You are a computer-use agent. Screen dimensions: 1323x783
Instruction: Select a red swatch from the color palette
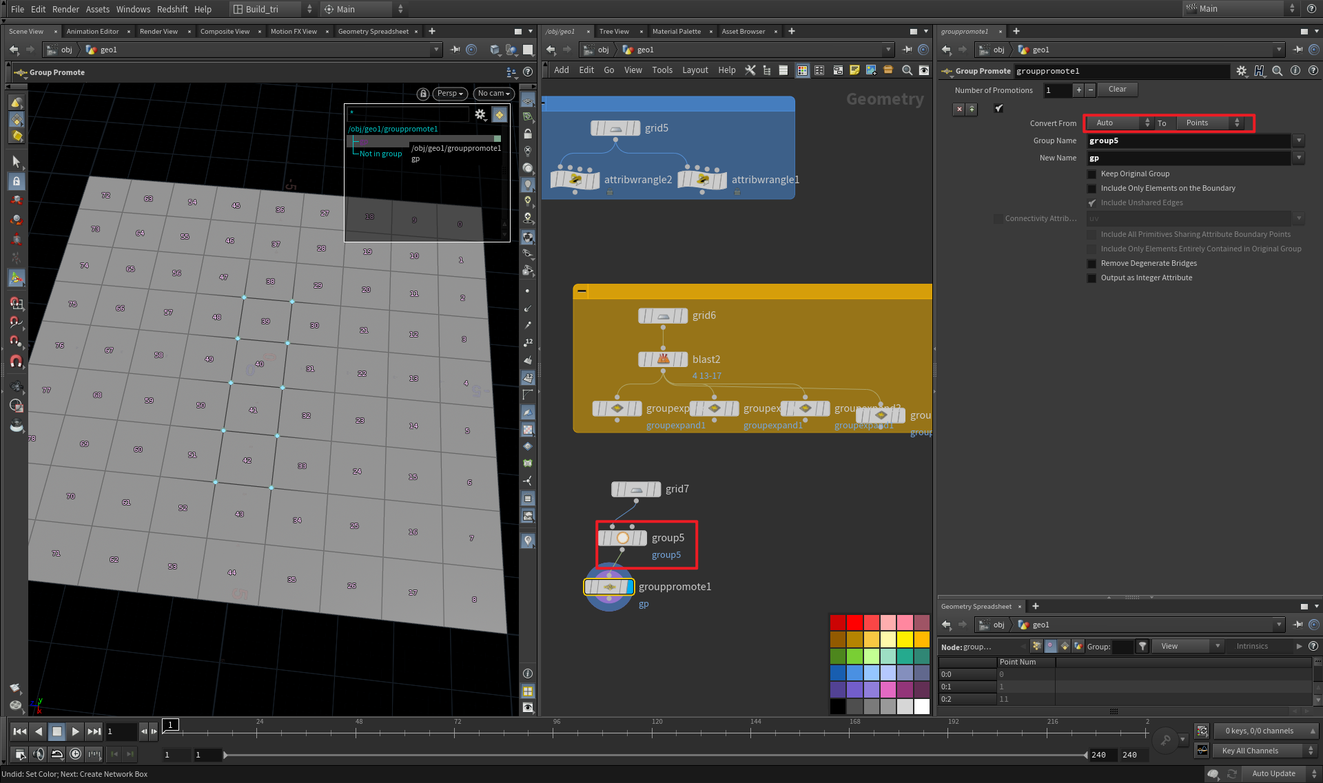coord(854,622)
